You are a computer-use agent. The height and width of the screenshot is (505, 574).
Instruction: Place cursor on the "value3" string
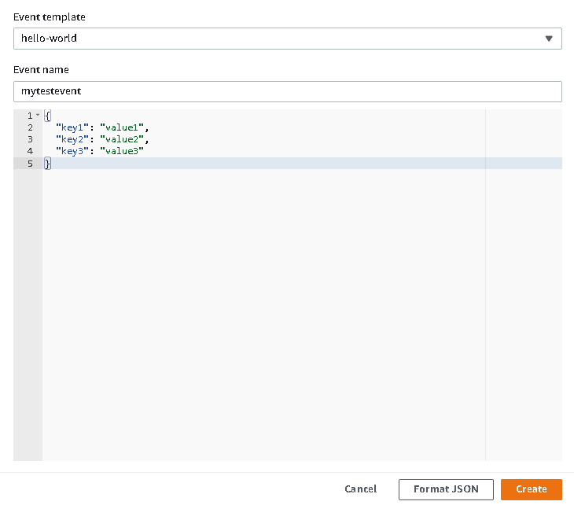click(122, 151)
